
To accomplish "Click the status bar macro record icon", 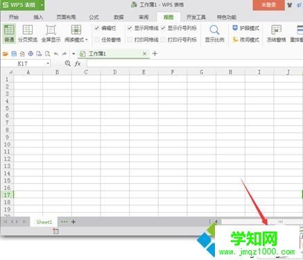I will (55, 231).
